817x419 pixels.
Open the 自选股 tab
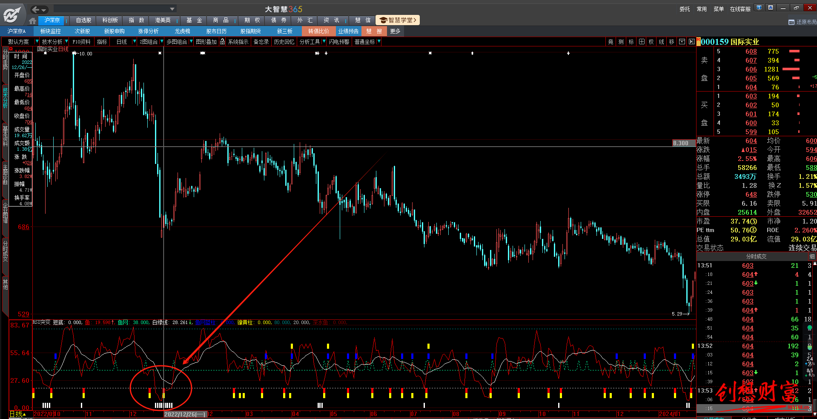(x=83, y=20)
